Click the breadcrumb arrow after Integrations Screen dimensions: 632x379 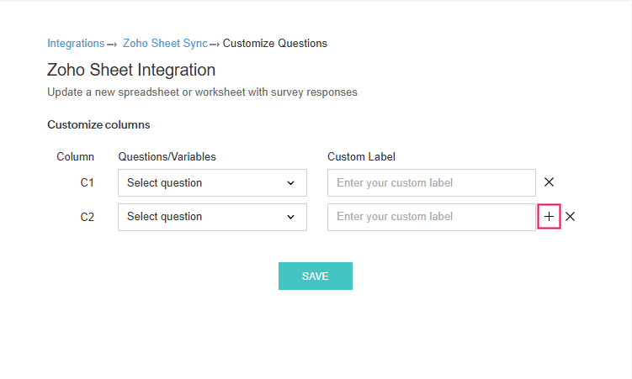[x=111, y=44]
